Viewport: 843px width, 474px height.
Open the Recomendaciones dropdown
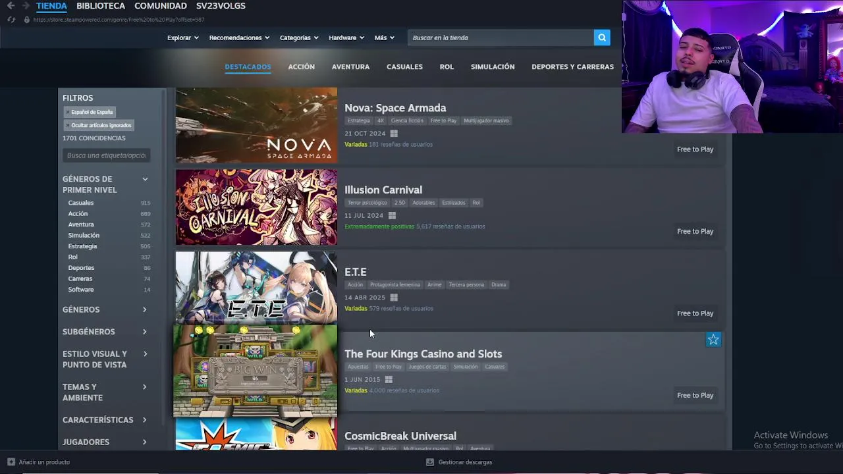point(239,38)
